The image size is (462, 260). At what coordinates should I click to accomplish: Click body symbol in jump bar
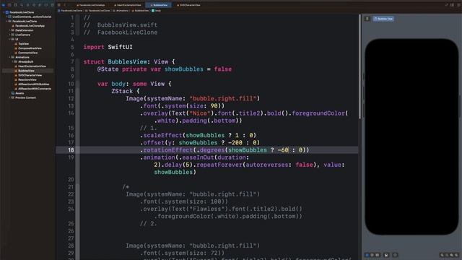coord(157,11)
